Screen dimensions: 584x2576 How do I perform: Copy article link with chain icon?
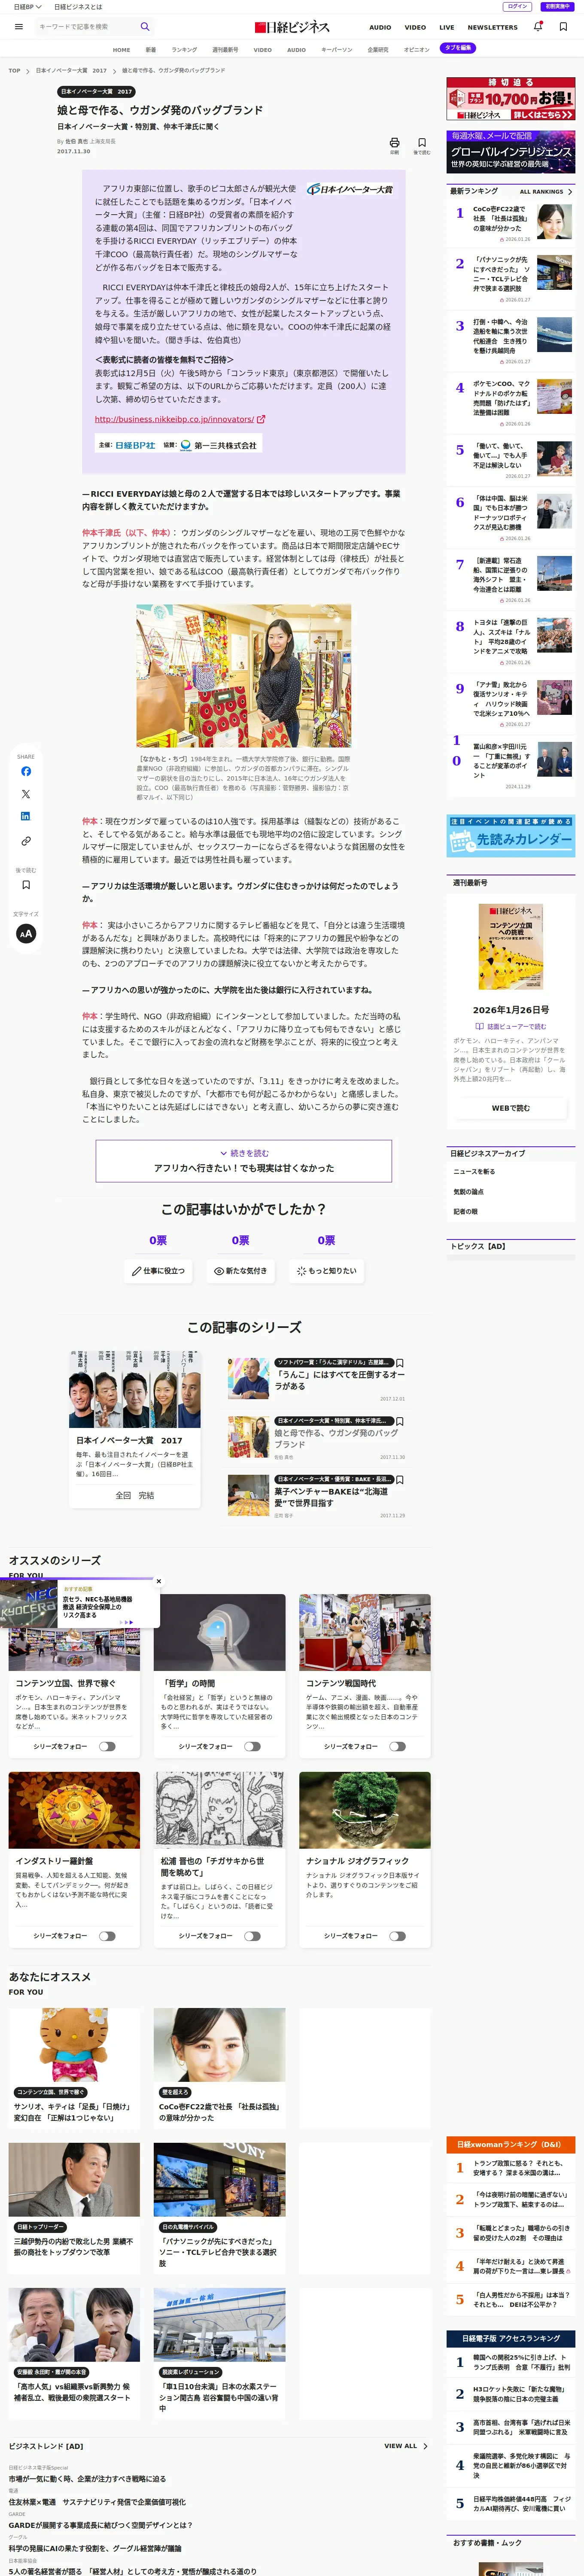26,841
